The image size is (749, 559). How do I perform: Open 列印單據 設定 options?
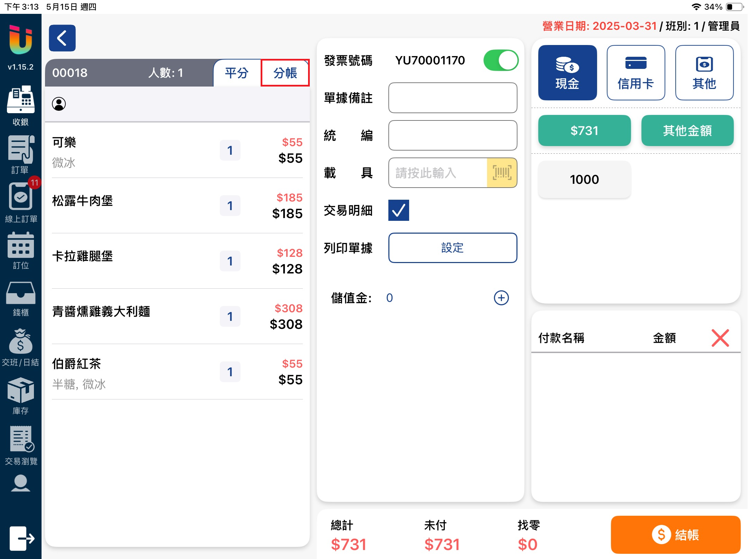click(x=452, y=248)
